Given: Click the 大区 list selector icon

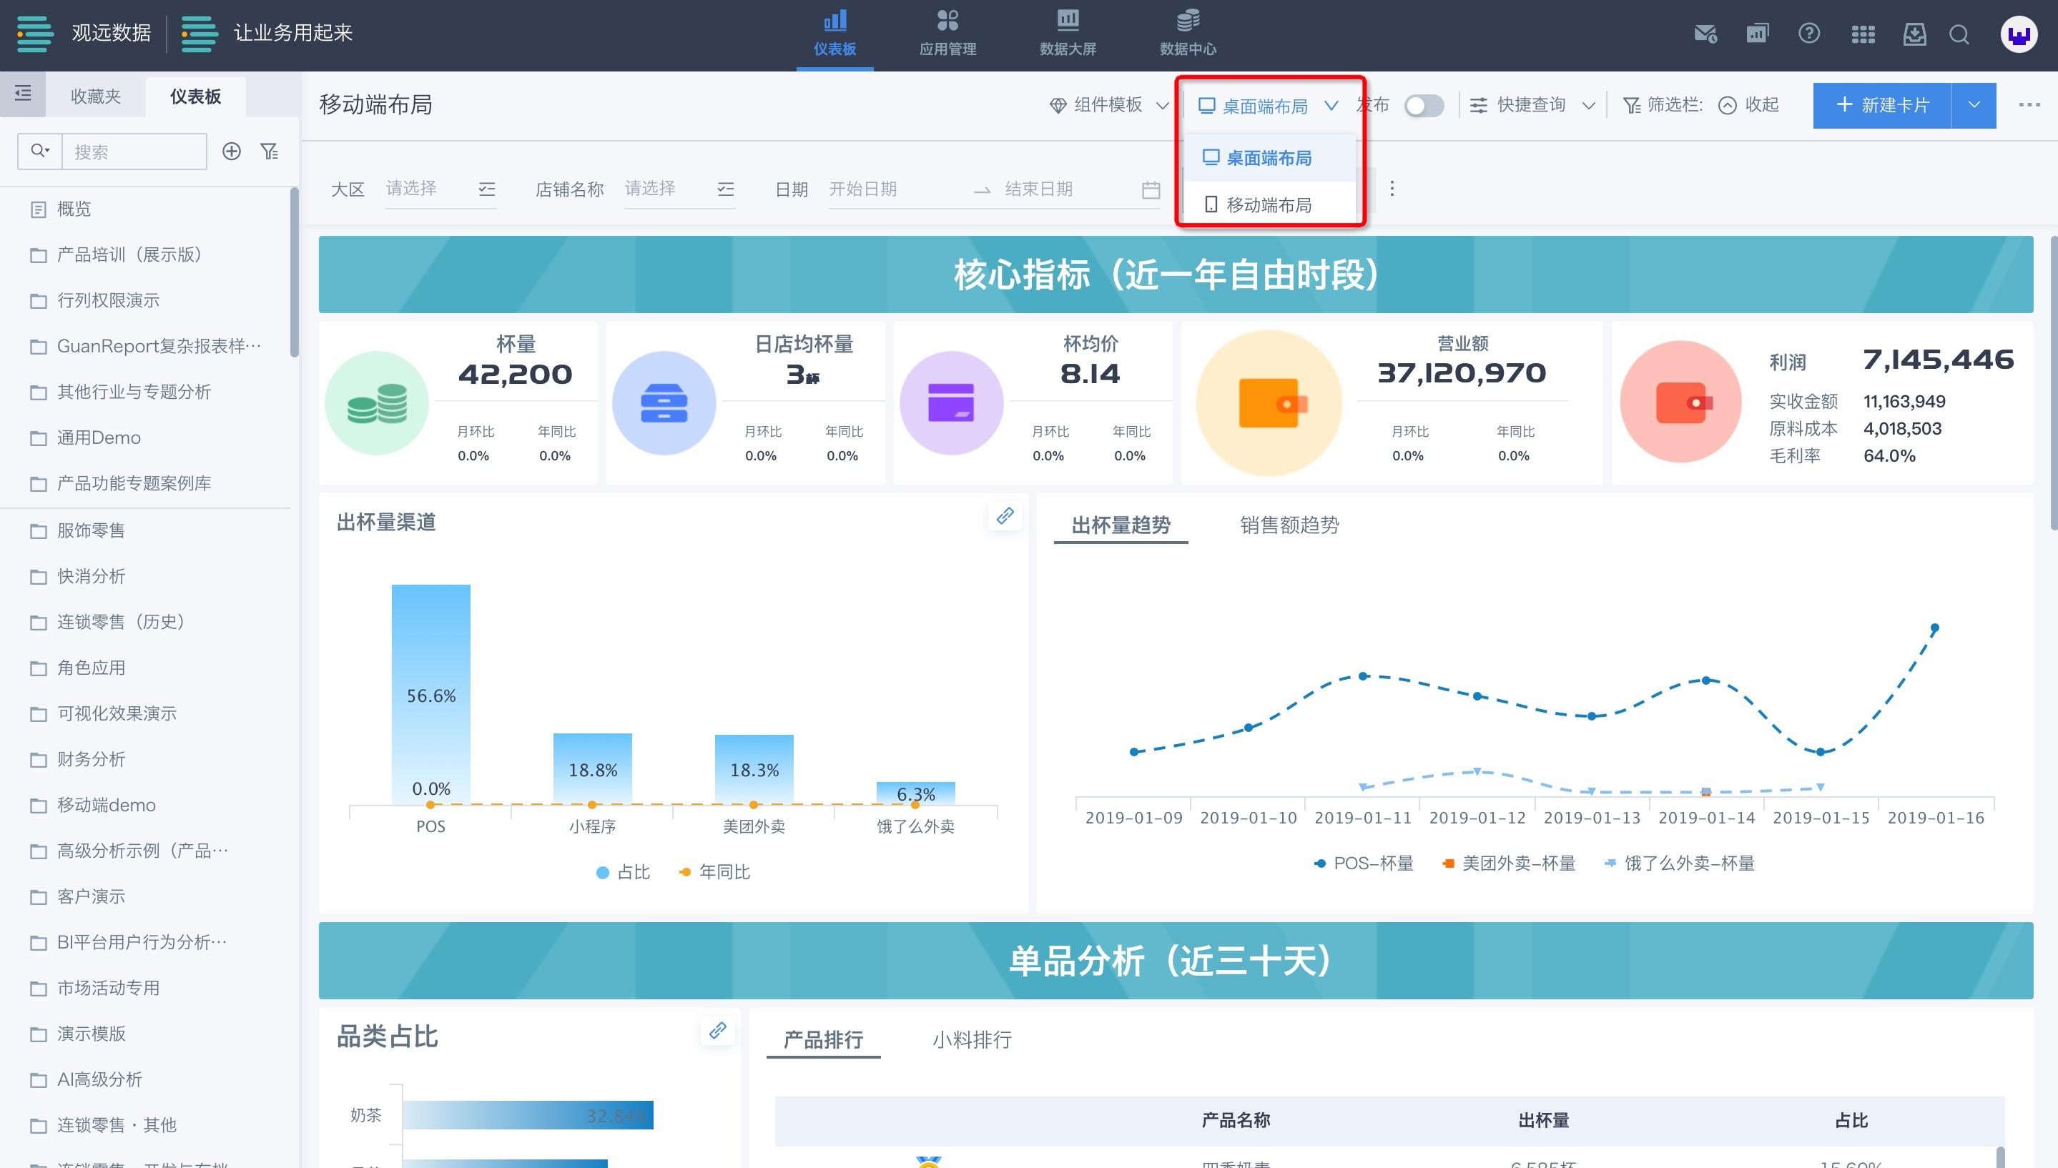Looking at the screenshot, I should pyautogui.click(x=487, y=189).
